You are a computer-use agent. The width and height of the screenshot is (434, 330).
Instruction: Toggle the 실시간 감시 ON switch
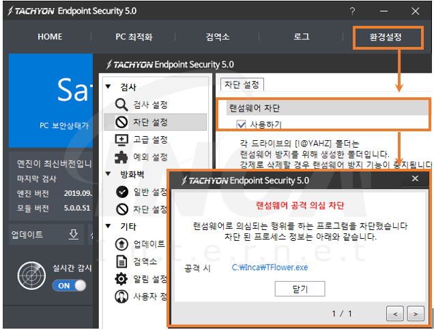(69, 286)
